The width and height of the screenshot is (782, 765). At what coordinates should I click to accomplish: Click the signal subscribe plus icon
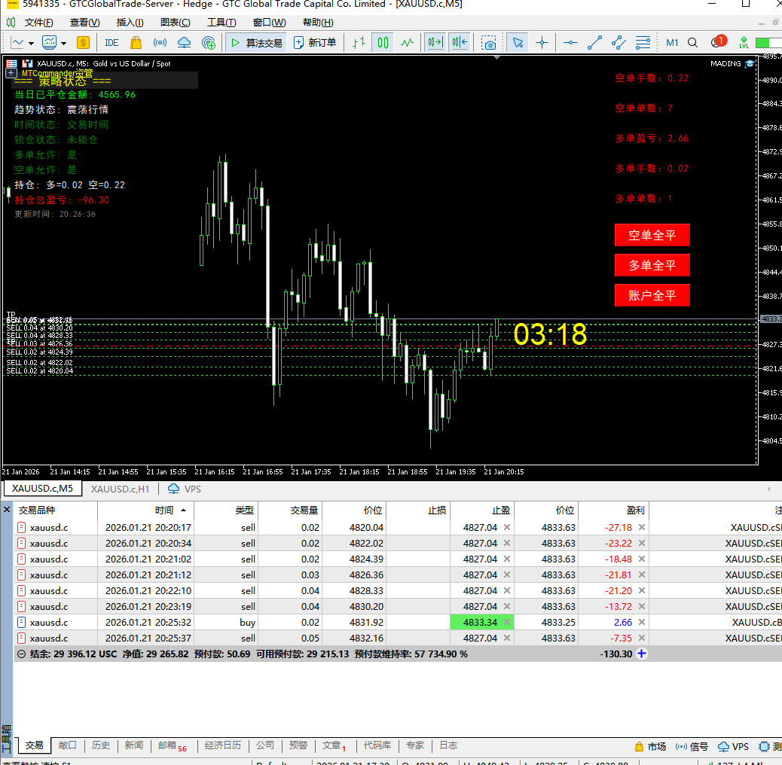(209, 43)
